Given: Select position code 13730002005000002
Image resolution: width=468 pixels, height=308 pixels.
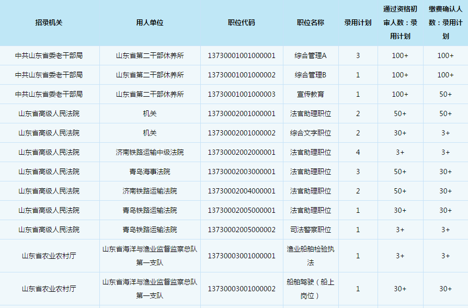Looking at the screenshot, I should (x=242, y=230).
